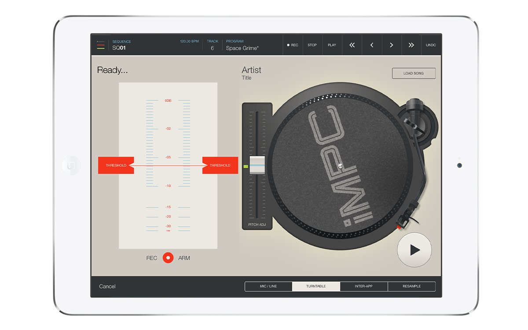Step back with single left arrow
The height and width of the screenshot is (330, 528).
tap(372, 45)
